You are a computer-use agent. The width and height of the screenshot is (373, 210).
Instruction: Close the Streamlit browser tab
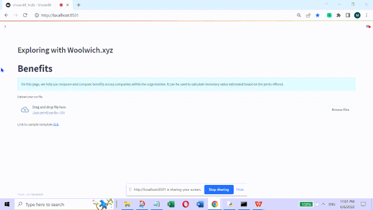tap(68, 5)
